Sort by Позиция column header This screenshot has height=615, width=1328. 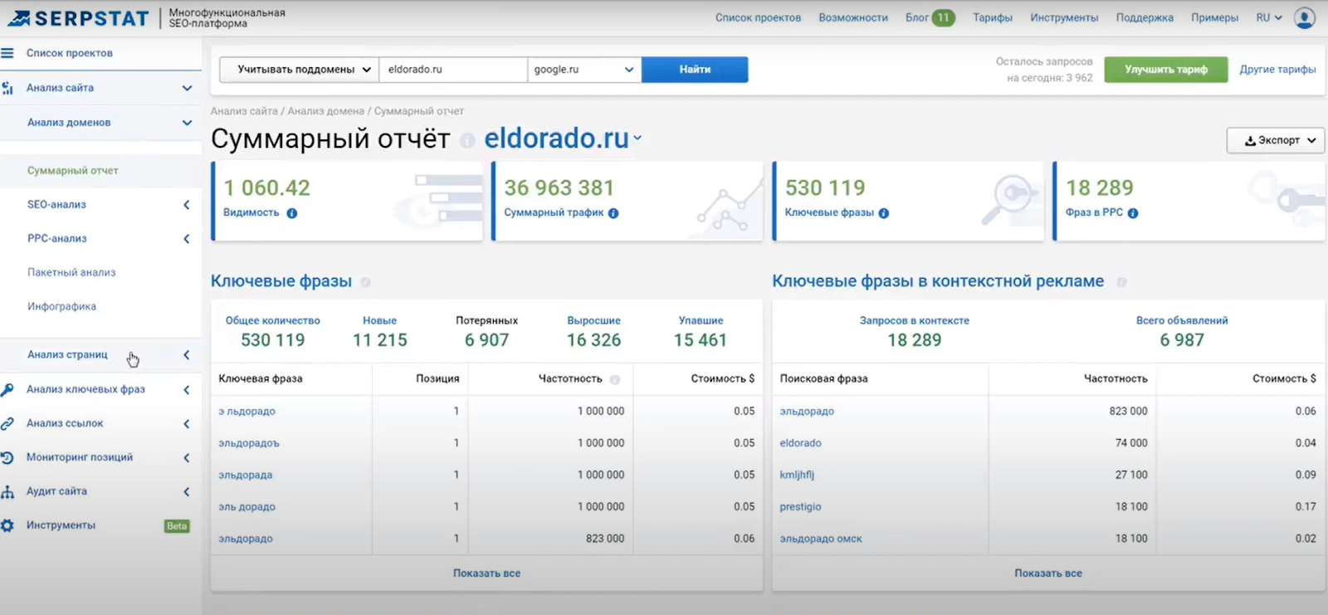437,378
